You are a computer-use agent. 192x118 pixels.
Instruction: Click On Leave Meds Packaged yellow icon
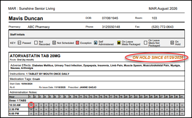coord(119,43)
